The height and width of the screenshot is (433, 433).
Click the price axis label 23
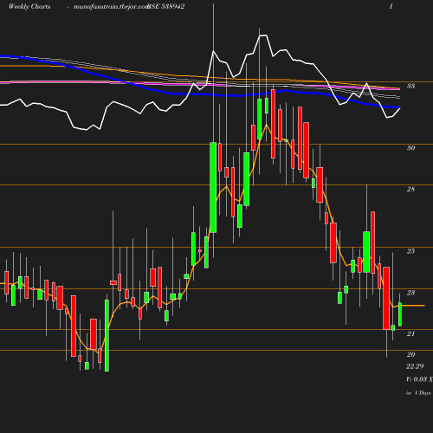(x=410, y=293)
